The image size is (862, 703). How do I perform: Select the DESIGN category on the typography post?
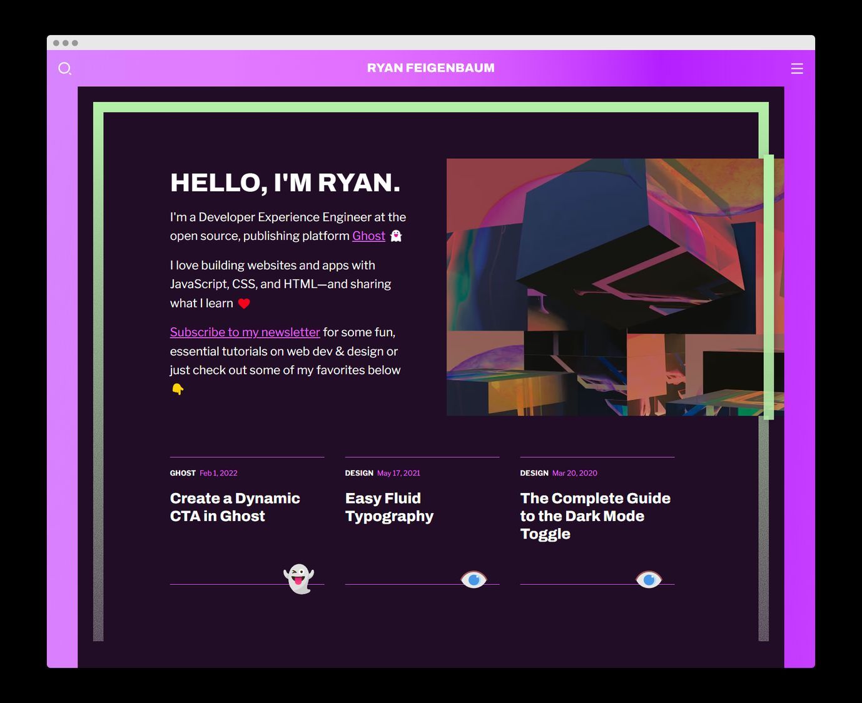pyautogui.click(x=359, y=473)
